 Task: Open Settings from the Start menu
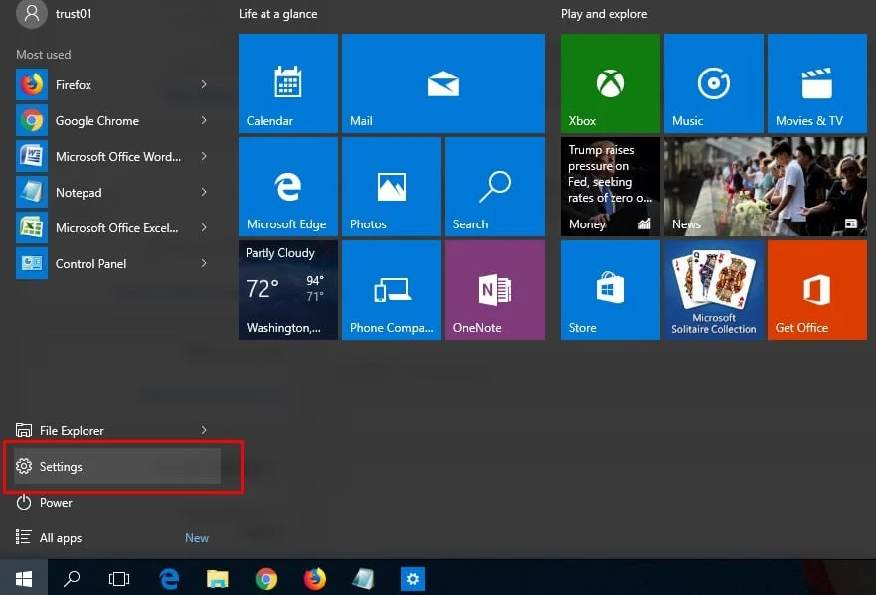coord(117,466)
